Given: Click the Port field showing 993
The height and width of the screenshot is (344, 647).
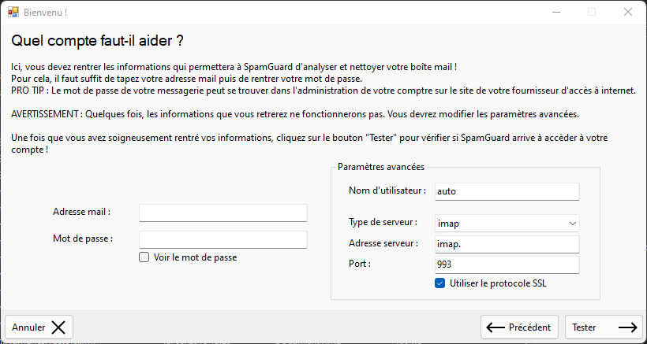Looking at the screenshot, I should [x=506, y=264].
